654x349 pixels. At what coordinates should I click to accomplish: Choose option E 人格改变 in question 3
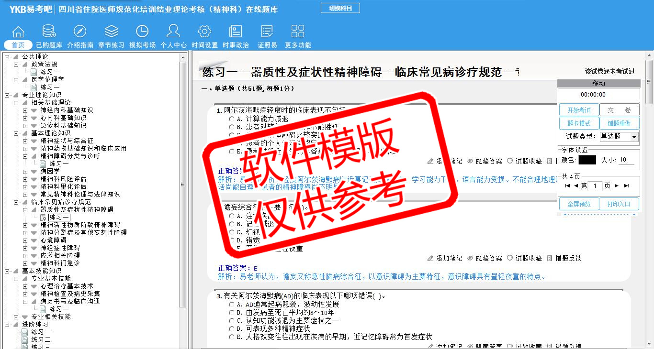pyautogui.click(x=232, y=337)
